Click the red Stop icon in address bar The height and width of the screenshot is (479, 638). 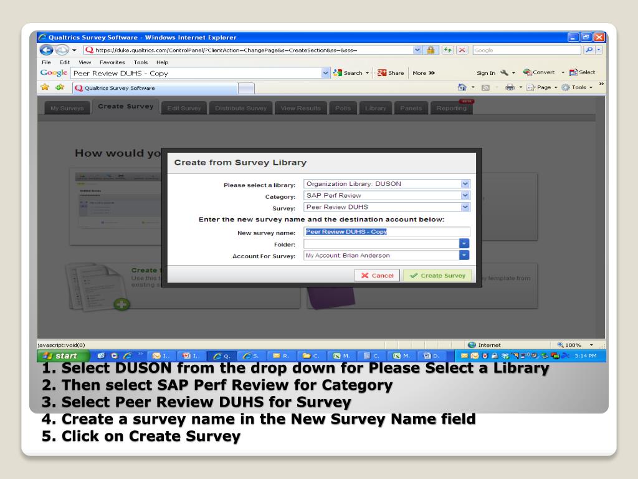pos(462,50)
